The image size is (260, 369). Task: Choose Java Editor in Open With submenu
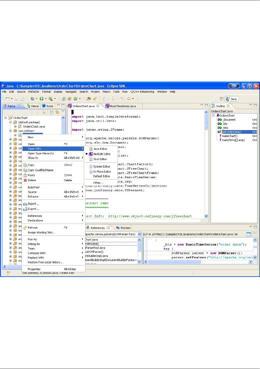(101, 149)
